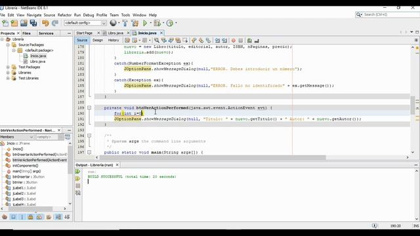420x236 pixels.
Task: Toggle Rectangular Selection icon in editor toolbar
Action: [x=185, y=41]
